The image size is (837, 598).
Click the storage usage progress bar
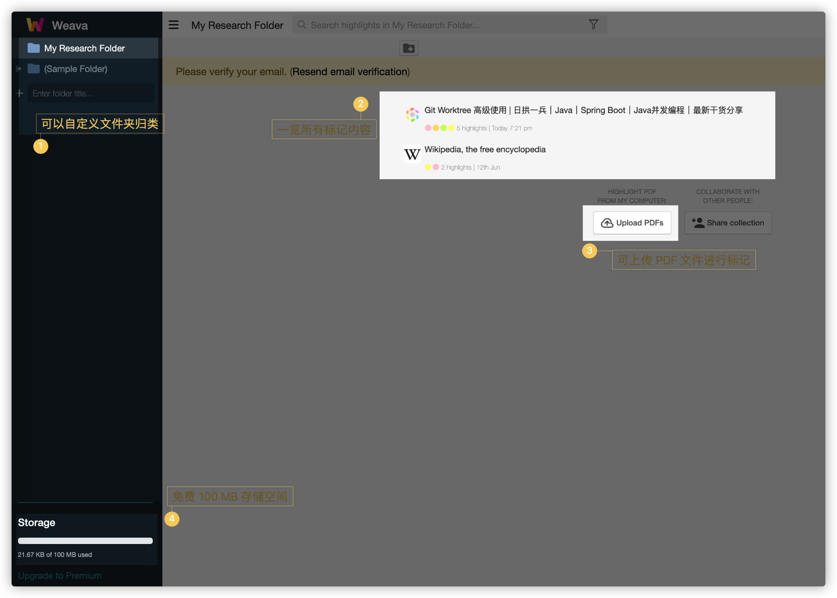point(85,541)
